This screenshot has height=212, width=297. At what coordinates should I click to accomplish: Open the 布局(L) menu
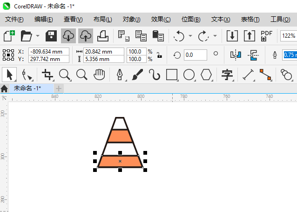pos(103,20)
